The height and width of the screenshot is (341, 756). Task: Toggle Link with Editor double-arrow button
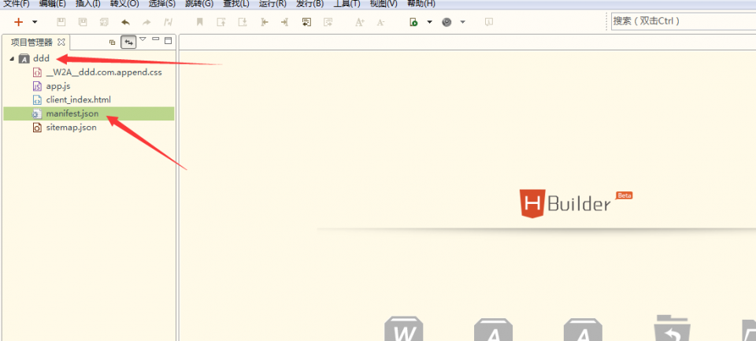pyautogui.click(x=128, y=43)
